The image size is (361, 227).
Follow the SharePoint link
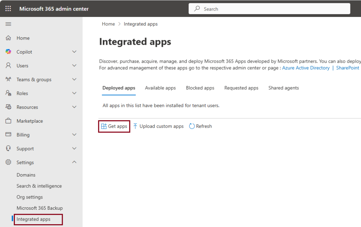coord(348,68)
